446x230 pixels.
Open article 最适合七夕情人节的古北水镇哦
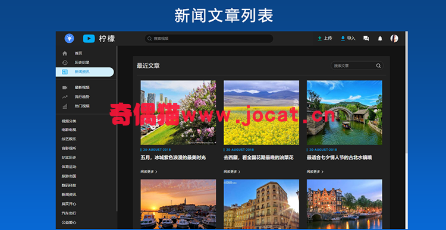(x=340, y=157)
